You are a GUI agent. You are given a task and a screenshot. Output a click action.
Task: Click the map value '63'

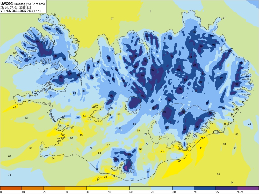(26, 118)
